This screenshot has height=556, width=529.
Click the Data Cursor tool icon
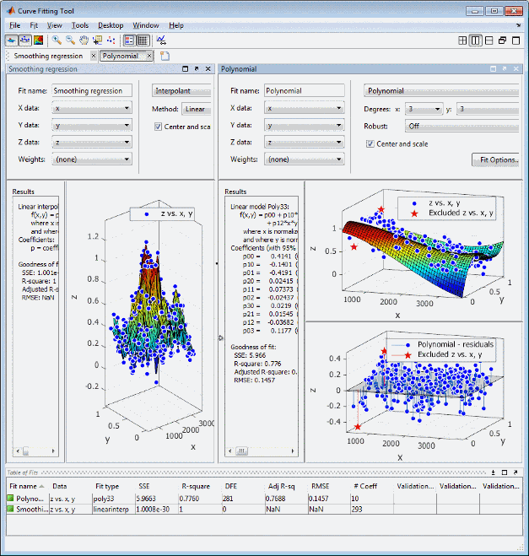[97, 40]
